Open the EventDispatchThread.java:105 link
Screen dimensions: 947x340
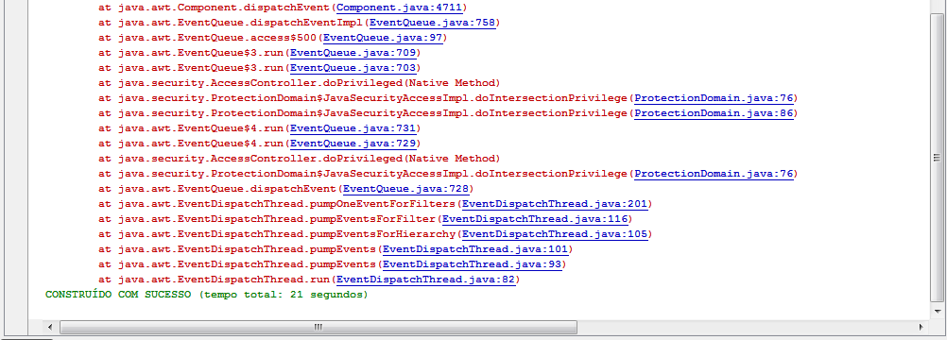[x=555, y=234]
